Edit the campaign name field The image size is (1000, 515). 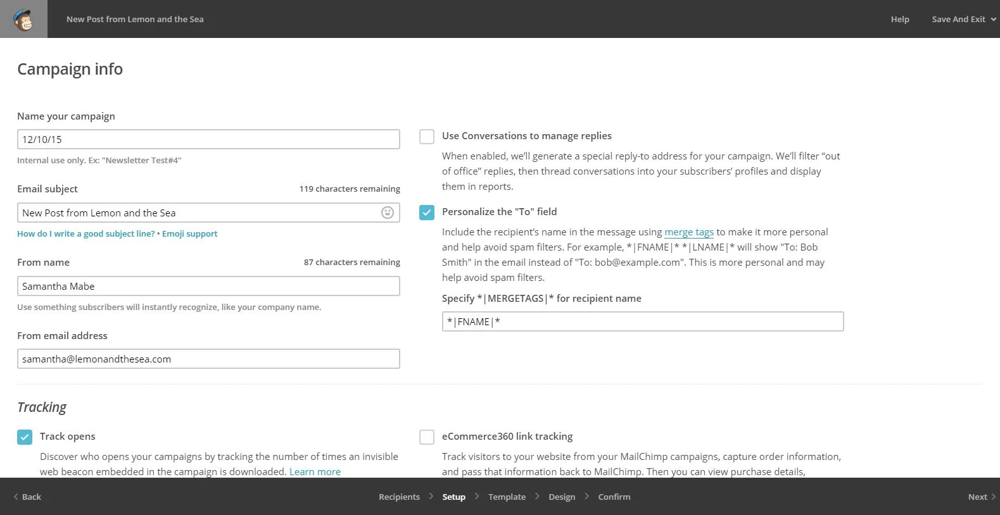[208, 139]
